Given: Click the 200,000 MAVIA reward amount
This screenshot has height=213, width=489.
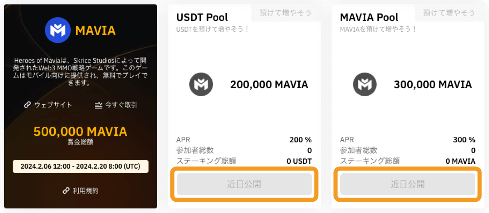Looking at the screenshot, I should (269, 84).
